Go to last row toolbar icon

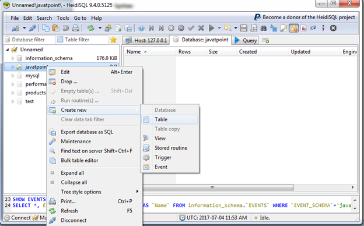tap(161, 29)
